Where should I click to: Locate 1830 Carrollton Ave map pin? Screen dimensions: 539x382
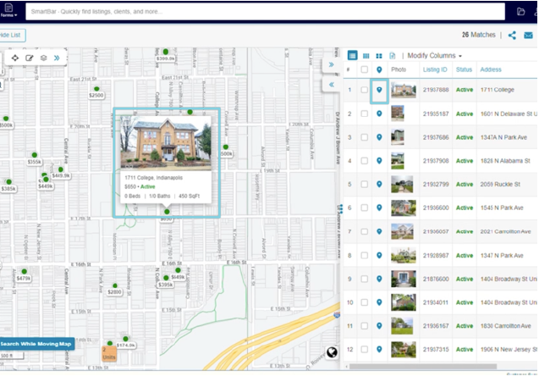(x=379, y=326)
